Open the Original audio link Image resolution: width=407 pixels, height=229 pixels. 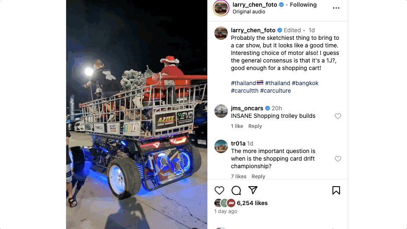249,12
